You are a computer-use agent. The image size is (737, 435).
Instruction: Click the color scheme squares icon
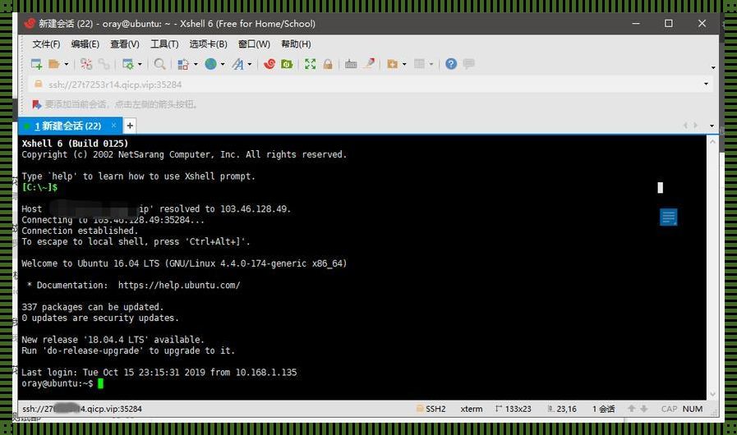[x=183, y=64]
